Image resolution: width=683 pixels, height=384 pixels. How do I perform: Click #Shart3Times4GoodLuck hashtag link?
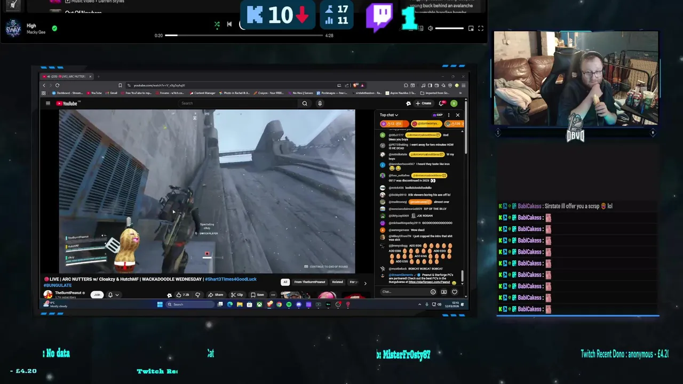point(231,279)
